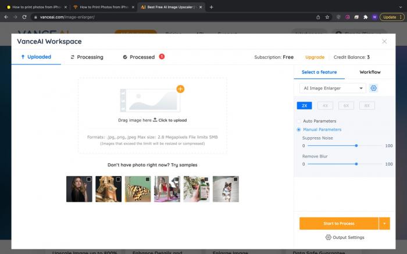Reload the page with refresh icon
Screen dimensions: 407x254
(24, 17)
